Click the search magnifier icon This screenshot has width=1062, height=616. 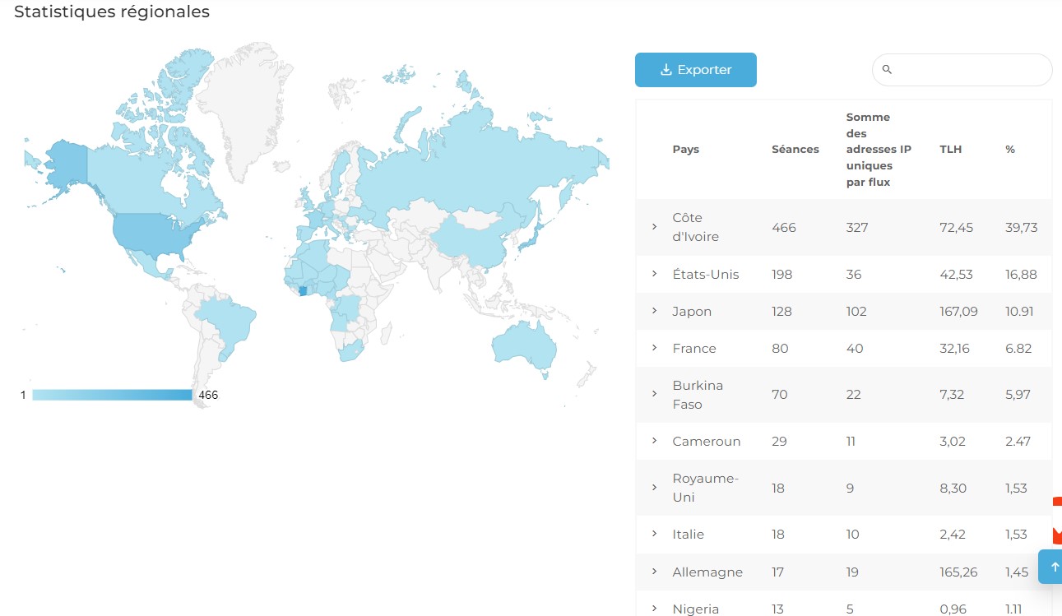(887, 70)
